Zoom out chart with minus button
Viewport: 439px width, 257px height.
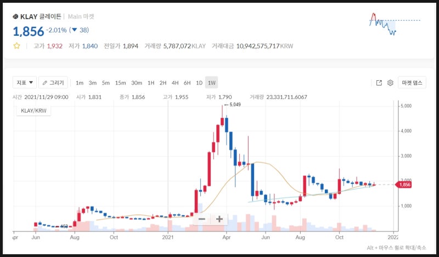coord(201,219)
